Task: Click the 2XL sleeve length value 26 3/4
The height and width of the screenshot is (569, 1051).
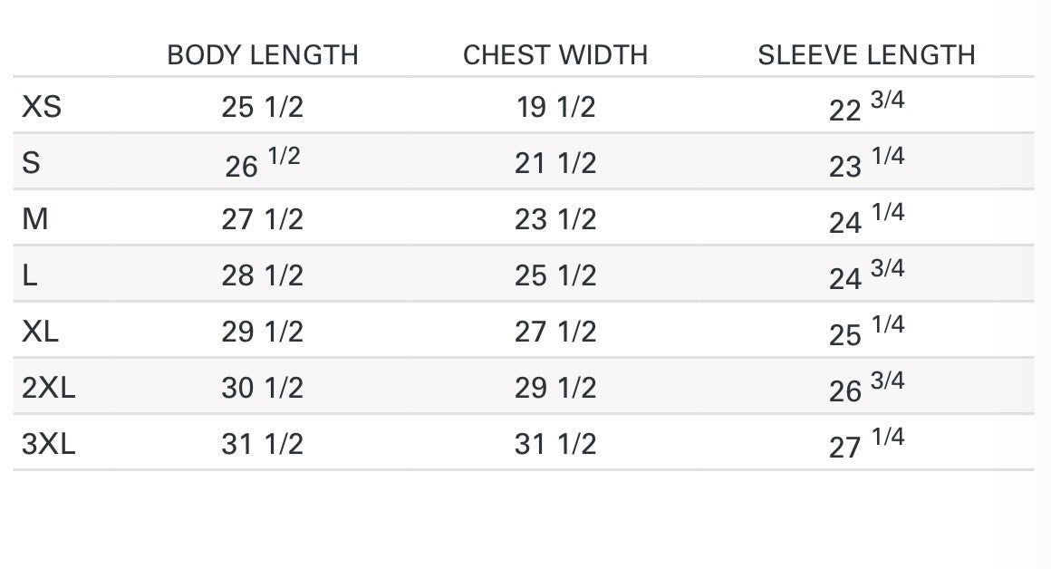Action: pos(866,389)
